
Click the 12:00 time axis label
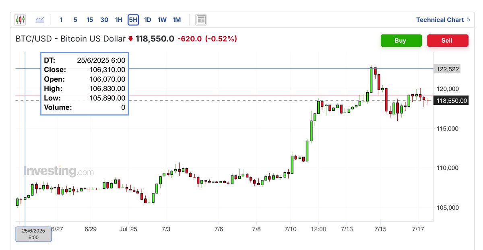point(318,229)
